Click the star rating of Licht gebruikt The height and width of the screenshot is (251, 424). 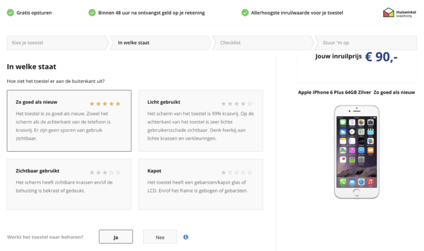(236, 104)
